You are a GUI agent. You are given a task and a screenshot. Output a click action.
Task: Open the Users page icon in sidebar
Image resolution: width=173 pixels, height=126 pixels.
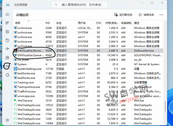point(7,57)
